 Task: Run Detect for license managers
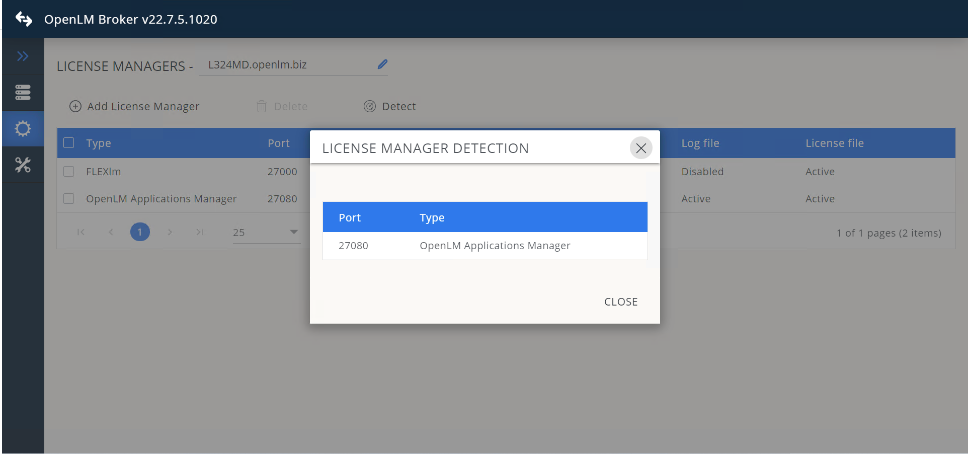(390, 106)
